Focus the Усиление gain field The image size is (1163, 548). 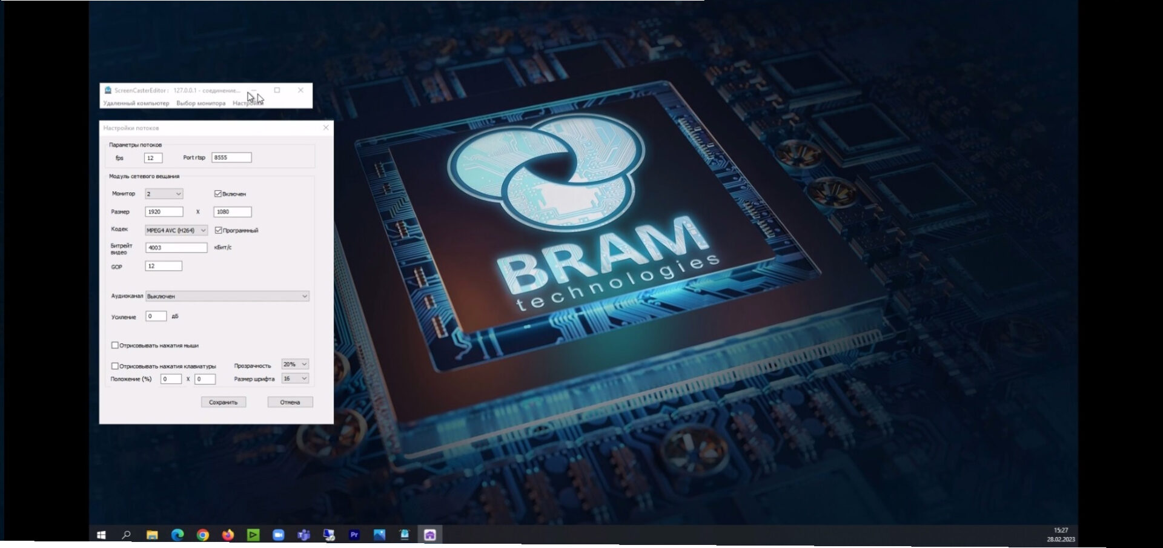pos(156,316)
